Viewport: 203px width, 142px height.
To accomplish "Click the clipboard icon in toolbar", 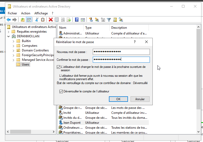I will pos(43,20).
